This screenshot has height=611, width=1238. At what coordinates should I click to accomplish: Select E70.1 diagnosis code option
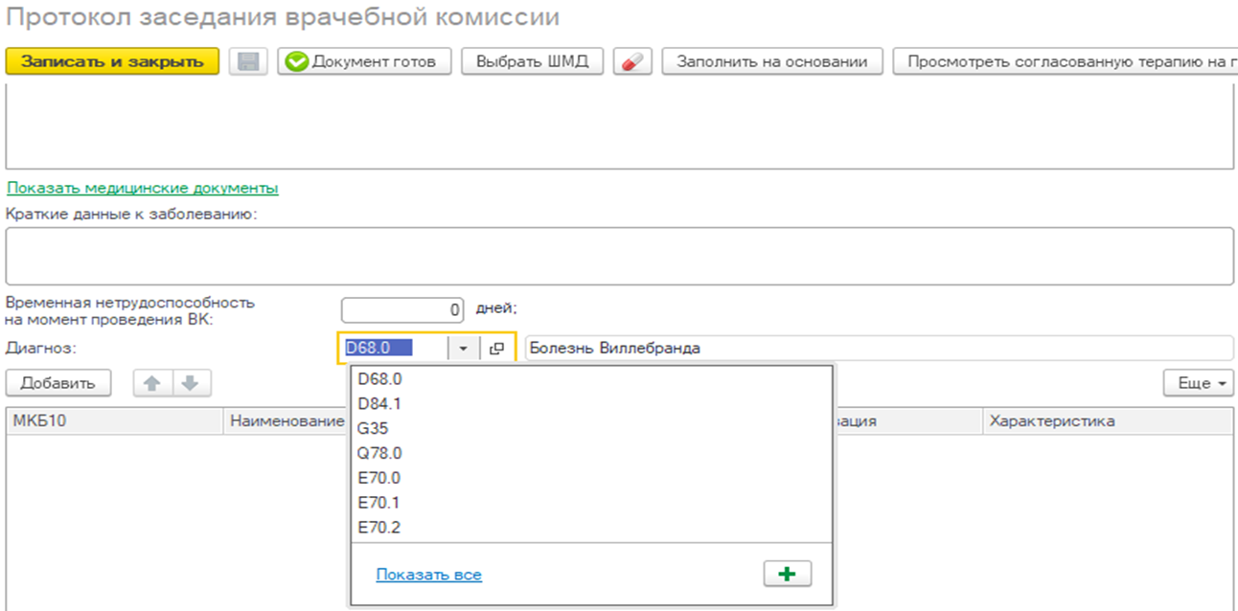tap(379, 503)
